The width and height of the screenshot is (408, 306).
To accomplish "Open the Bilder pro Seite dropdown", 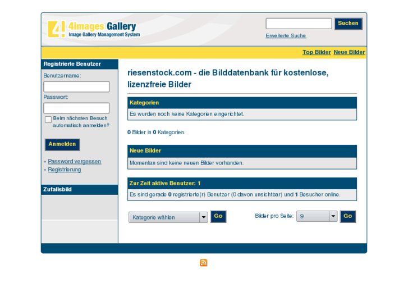I will (317, 216).
